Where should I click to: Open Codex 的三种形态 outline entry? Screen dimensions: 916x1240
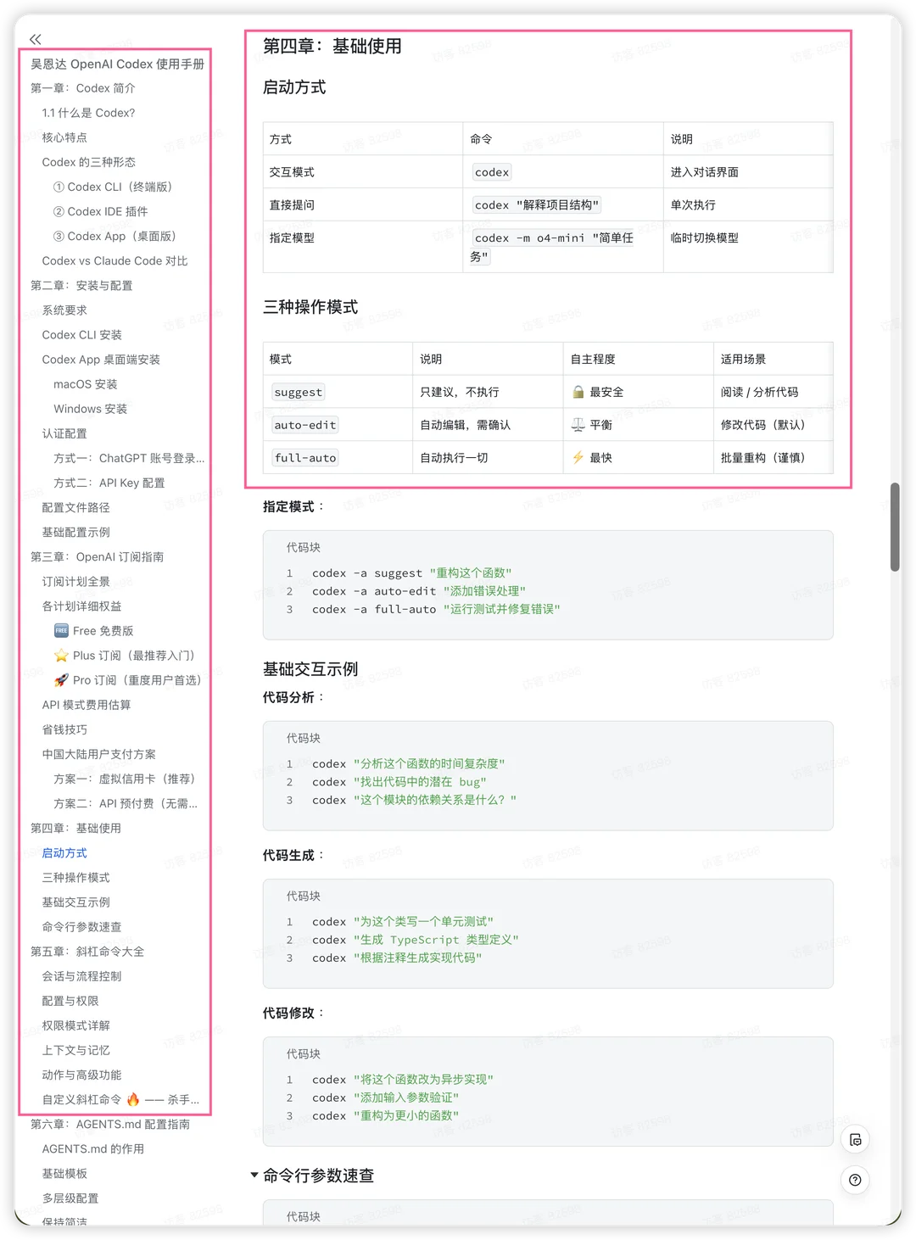click(x=89, y=162)
